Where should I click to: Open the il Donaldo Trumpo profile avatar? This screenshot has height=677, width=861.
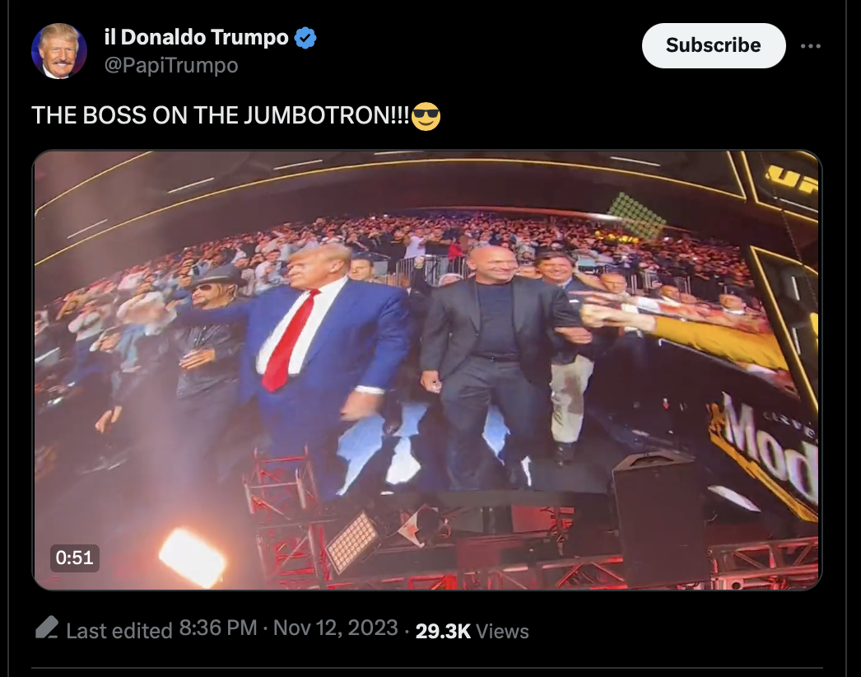pos(59,51)
